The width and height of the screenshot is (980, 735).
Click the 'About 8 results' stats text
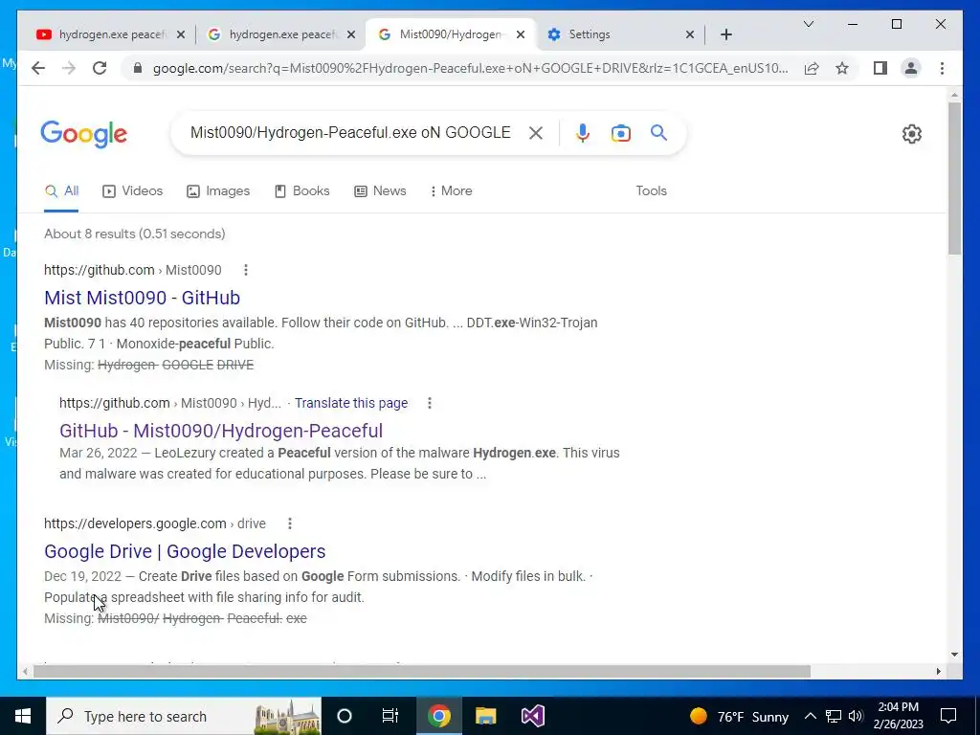pos(134,234)
